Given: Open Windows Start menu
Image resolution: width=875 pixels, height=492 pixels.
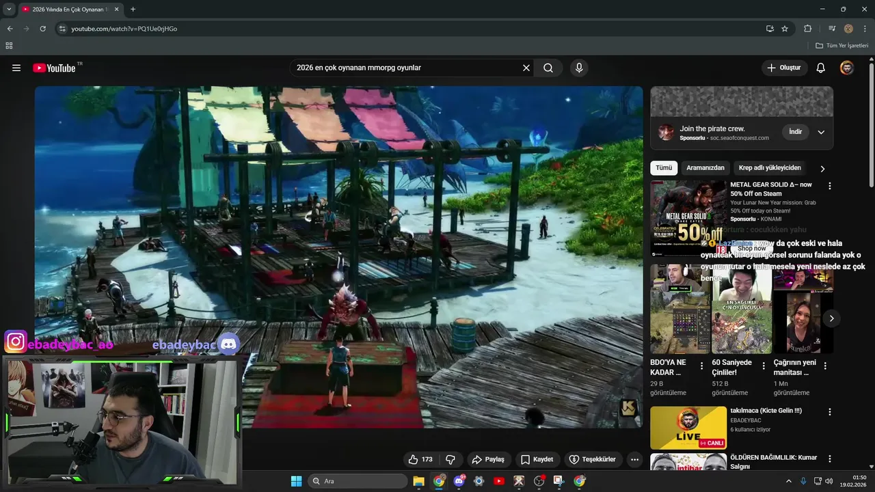Looking at the screenshot, I should 296,481.
